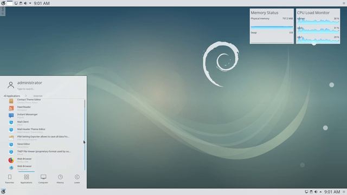
Task: Switch to the History tab
Action: [60, 179]
